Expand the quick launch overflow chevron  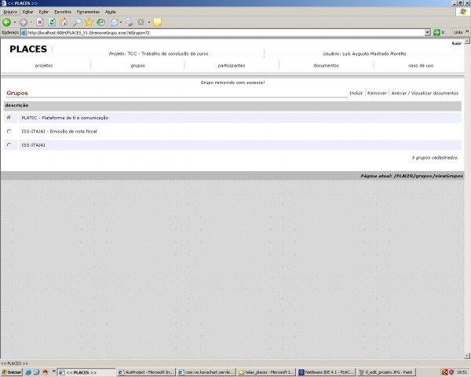(54, 372)
